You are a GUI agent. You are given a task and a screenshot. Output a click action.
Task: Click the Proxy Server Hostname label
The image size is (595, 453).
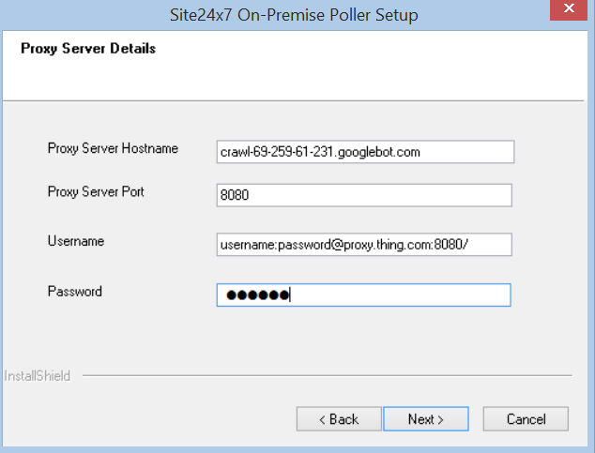[x=113, y=148]
